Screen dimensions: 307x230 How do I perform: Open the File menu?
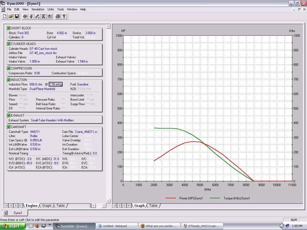(x=9, y=9)
